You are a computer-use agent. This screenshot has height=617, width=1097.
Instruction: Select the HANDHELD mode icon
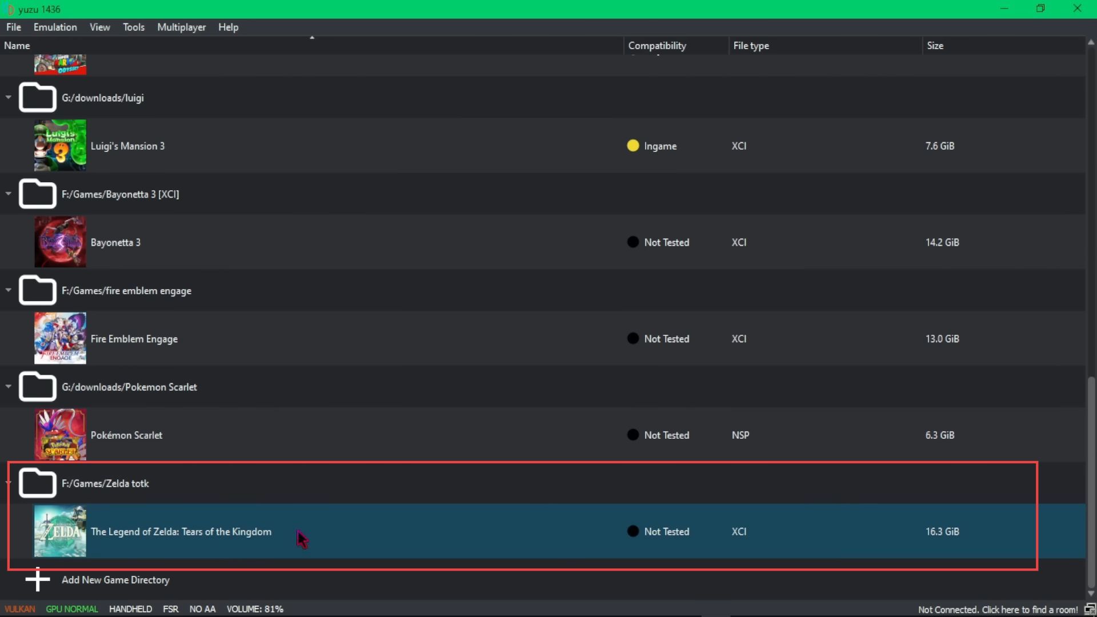(x=130, y=608)
